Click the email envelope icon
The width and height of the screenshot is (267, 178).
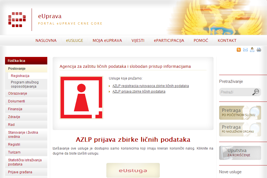245,50
